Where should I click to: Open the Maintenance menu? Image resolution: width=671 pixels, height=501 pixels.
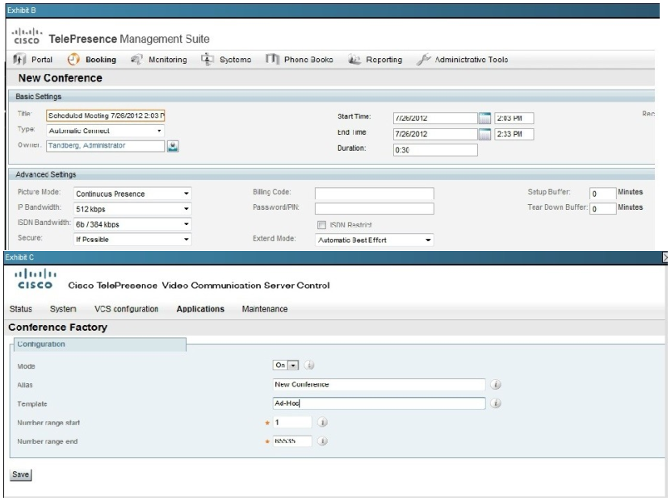tap(265, 309)
